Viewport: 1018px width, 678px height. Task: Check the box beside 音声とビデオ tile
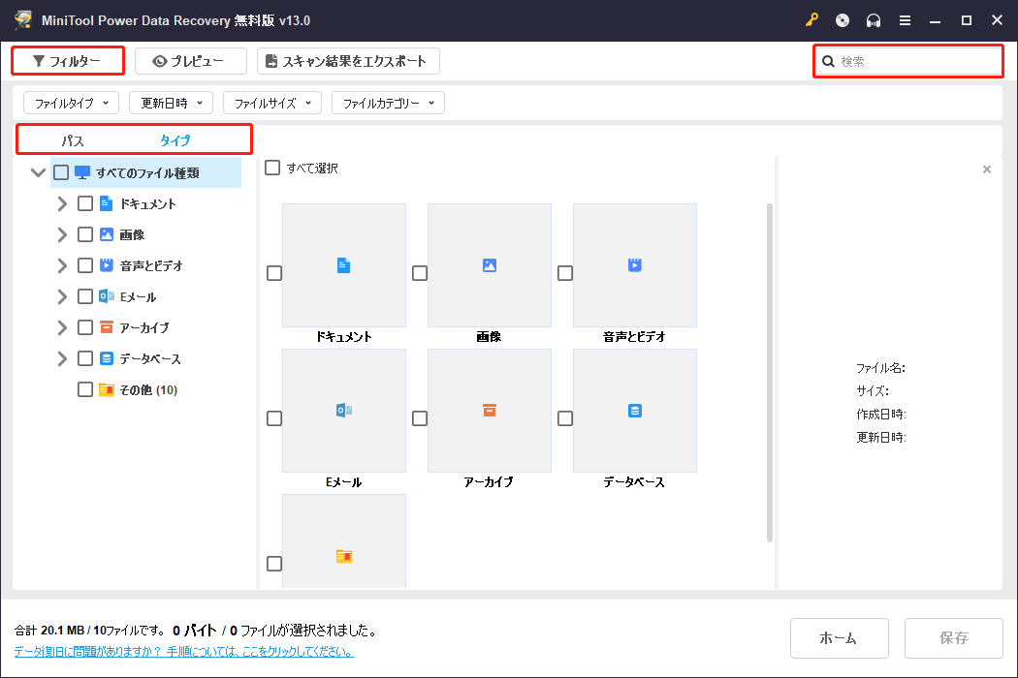point(565,273)
